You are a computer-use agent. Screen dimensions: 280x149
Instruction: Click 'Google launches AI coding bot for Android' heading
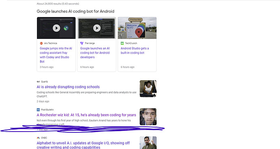pyautogui.click(x=75, y=11)
